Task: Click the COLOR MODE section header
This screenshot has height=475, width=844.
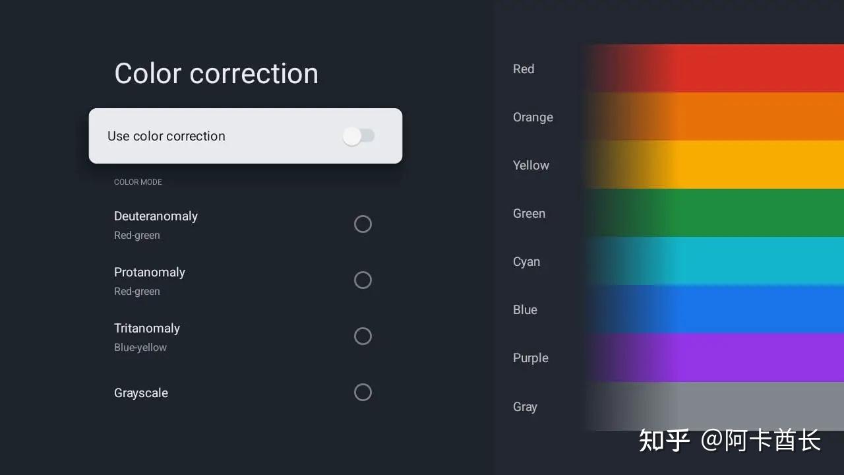Action: (138, 182)
